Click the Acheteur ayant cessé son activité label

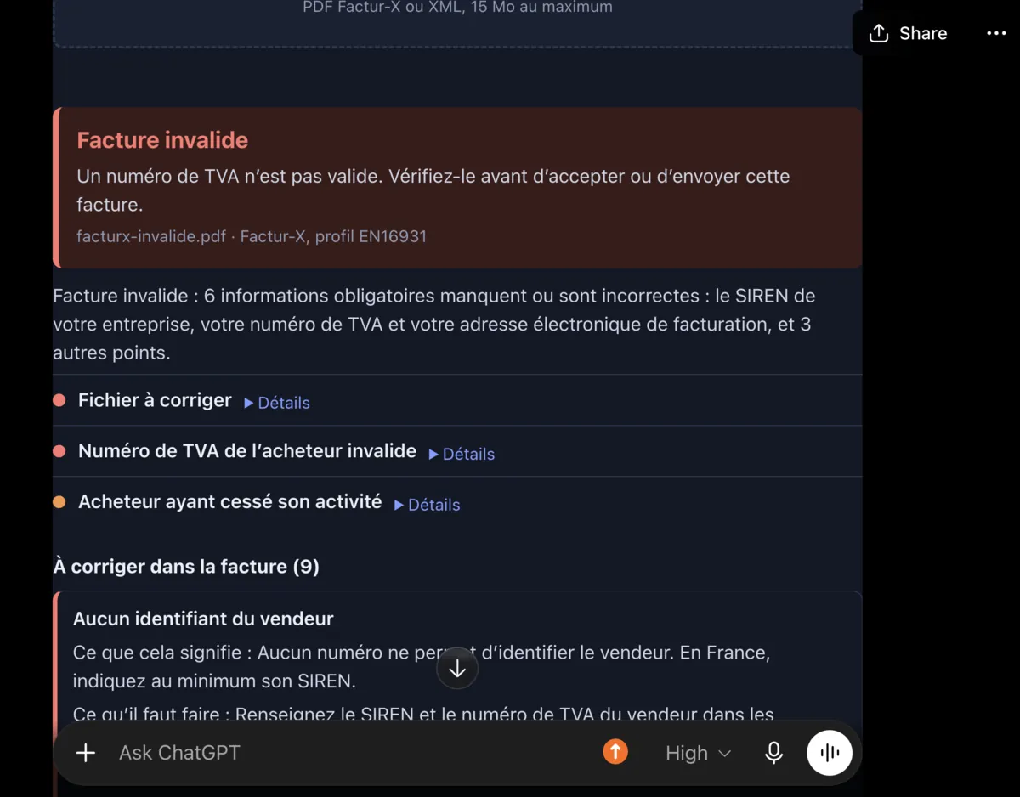(x=230, y=502)
